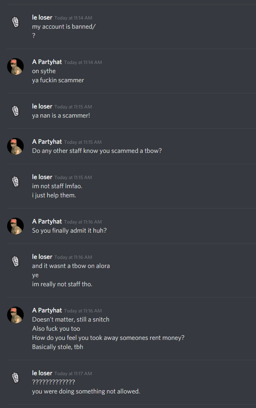Click 'A Partyhat' name above tbow question
The width and height of the screenshot is (256, 408).
[x=47, y=142]
